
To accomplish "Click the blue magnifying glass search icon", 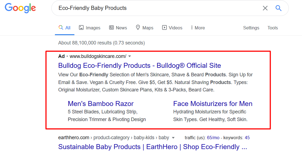I will click(278, 8).
